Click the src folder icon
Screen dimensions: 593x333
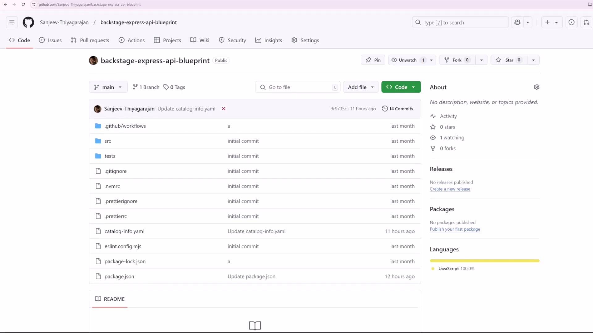click(98, 141)
